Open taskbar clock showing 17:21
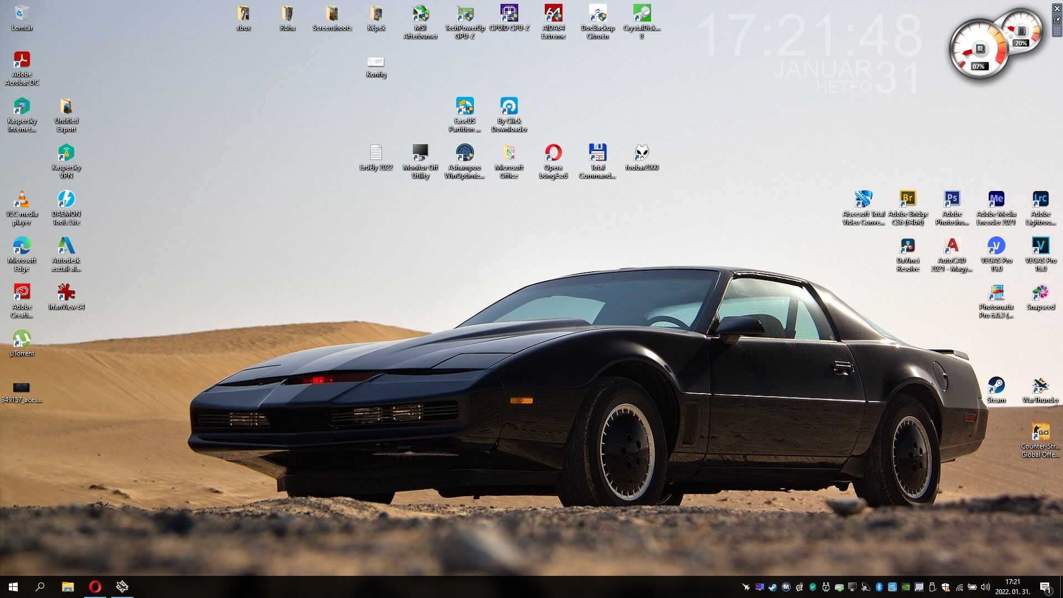This screenshot has width=1063, height=598. pos(1013,587)
